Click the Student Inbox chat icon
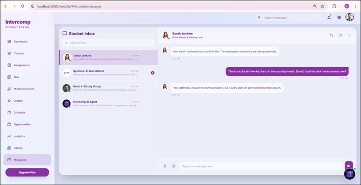This screenshot has height=185, width=361. pos(64,34)
